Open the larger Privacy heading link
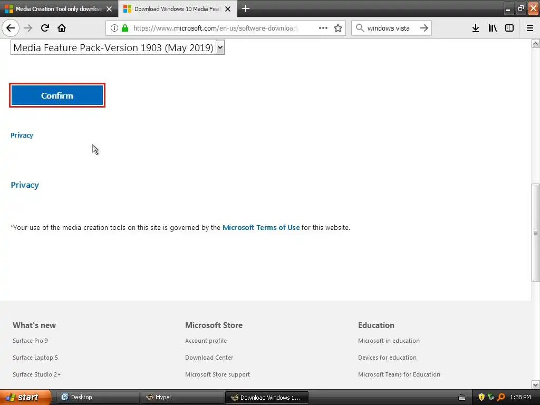 tap(25, 185)
